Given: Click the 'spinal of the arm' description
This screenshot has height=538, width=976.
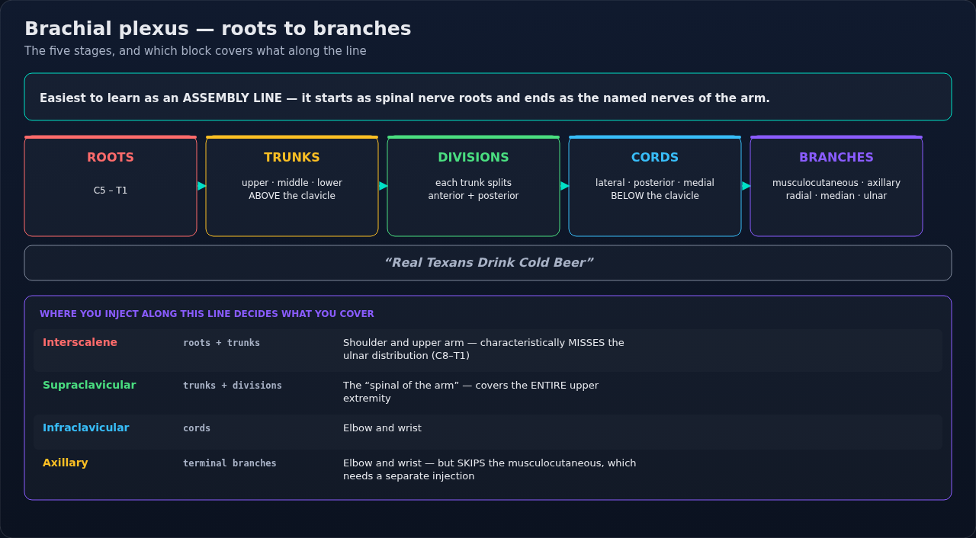Looking at the screenshot, I should [470, 392].
